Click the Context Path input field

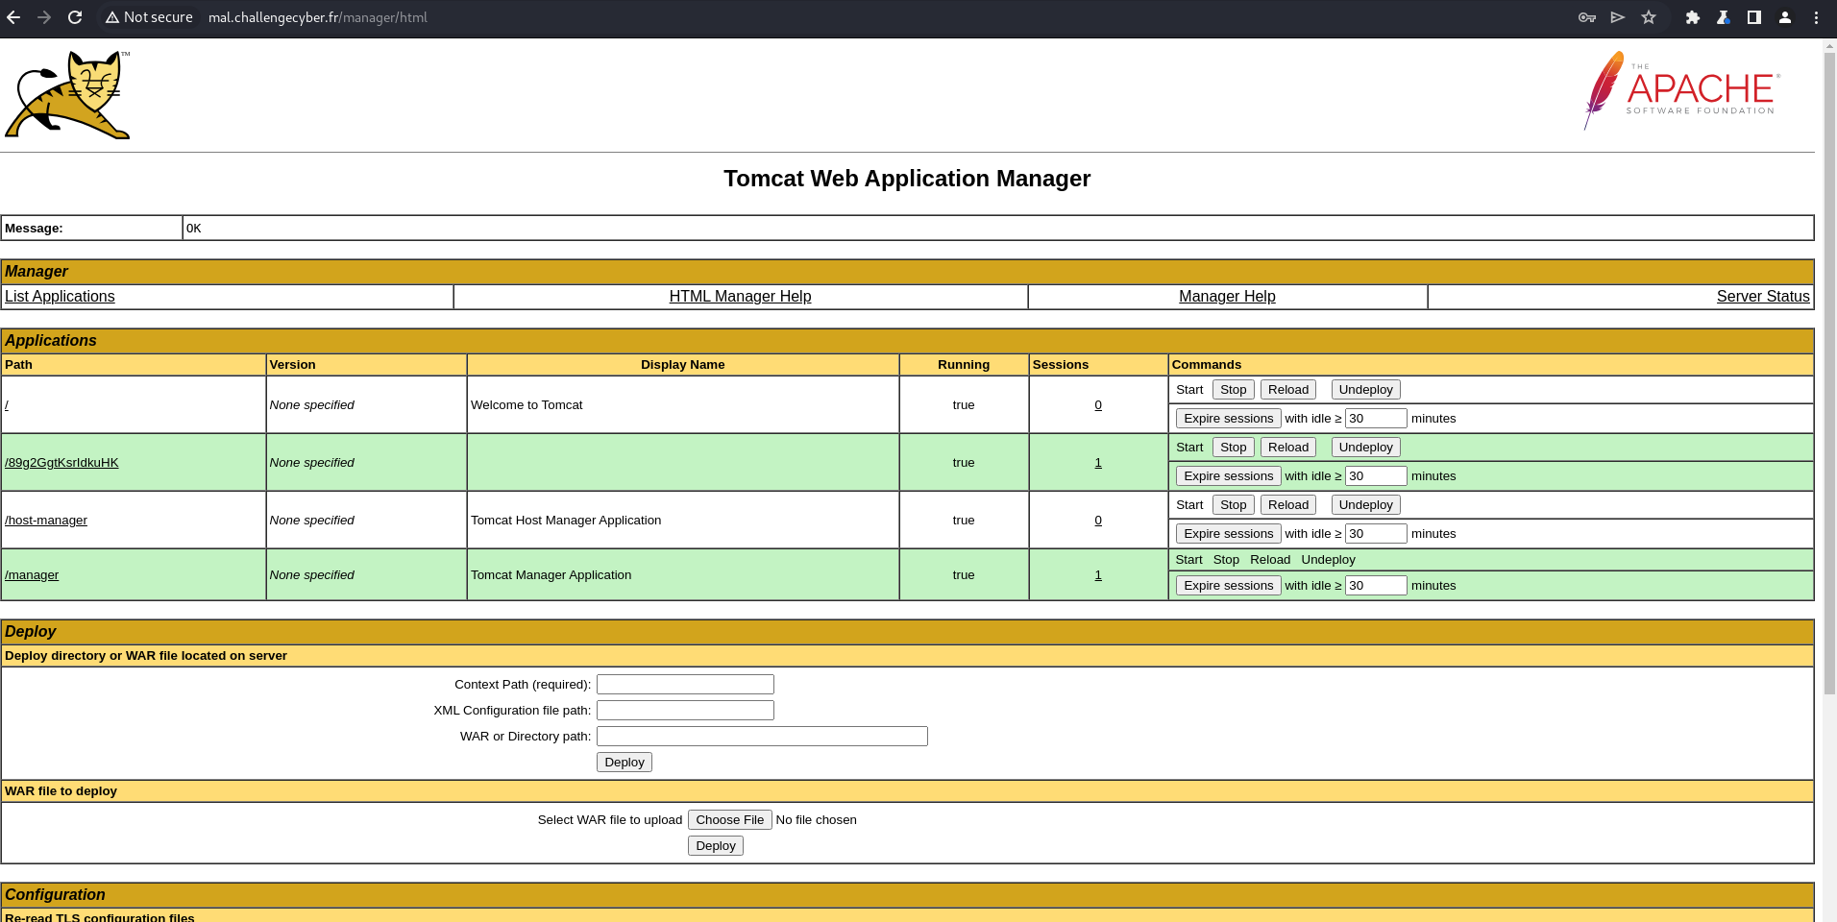(x=685, y=685)
